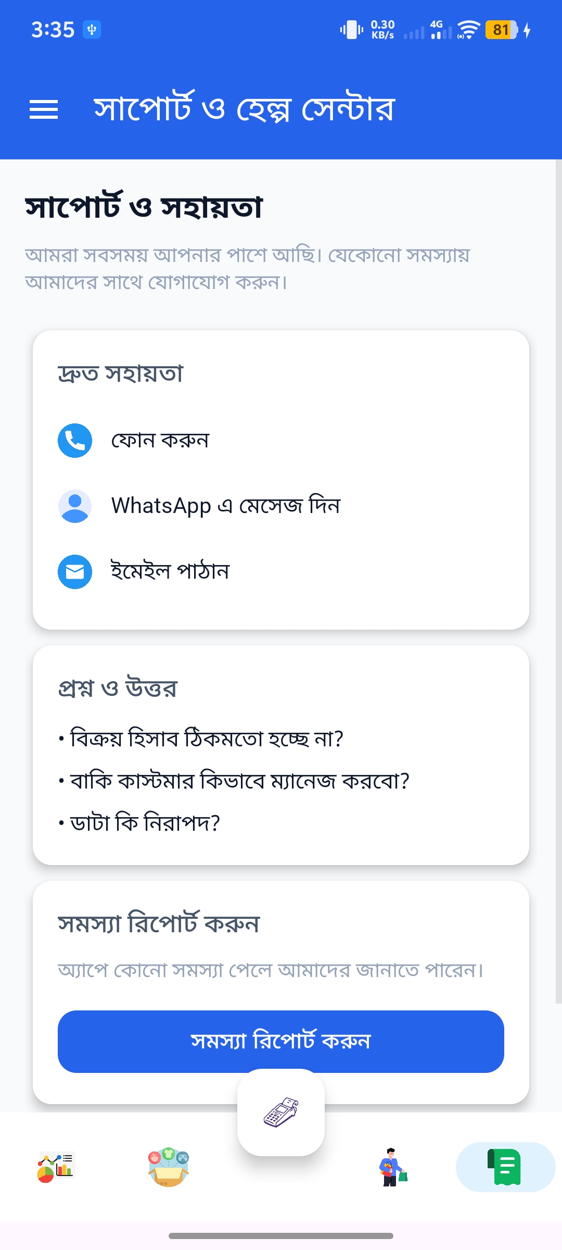The width and height of the screenshot is (562, 1250).
Task: Open the floating POS card machine button
Action: [x=281, y=1112]
